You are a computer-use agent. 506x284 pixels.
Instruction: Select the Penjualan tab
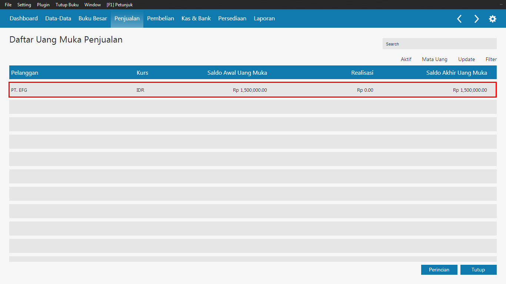click(x=127, y=18)
